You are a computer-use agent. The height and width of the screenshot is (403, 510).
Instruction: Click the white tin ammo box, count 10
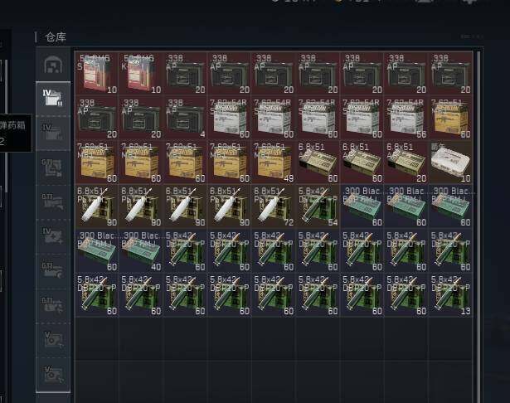450,162
